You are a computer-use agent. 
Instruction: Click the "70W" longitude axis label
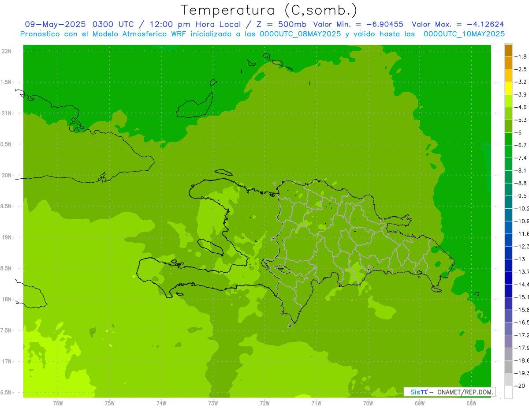pos(368,403)
